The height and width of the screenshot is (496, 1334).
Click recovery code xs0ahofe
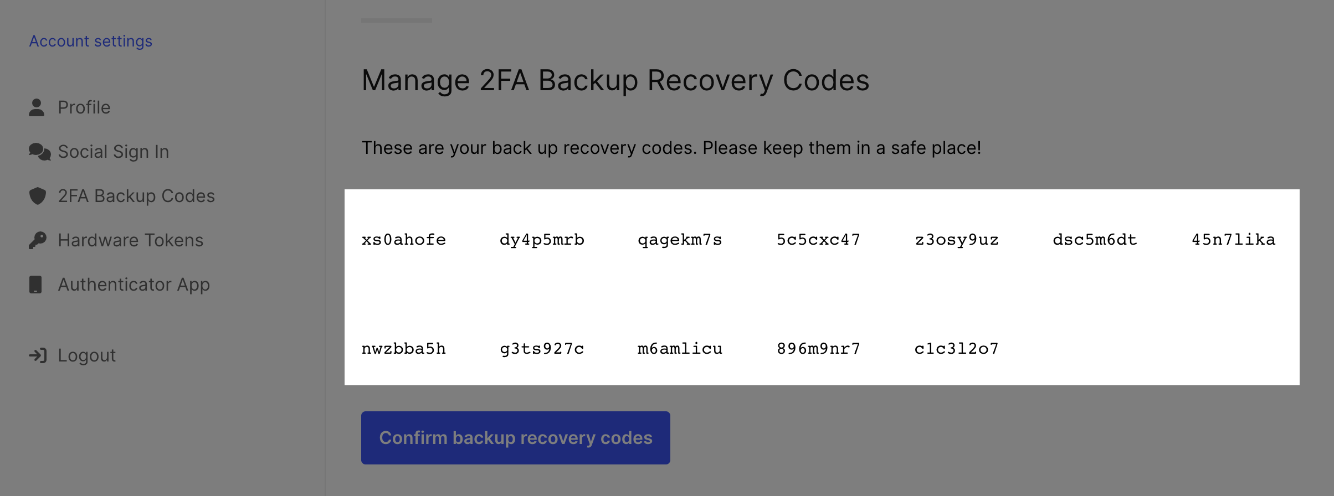coord(404,240)
